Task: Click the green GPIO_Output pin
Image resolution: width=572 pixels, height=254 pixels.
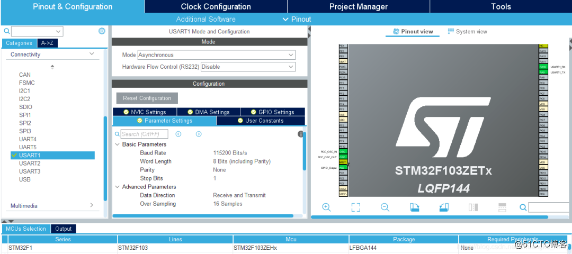Action: pyautogui.click(x=343, y=167)
